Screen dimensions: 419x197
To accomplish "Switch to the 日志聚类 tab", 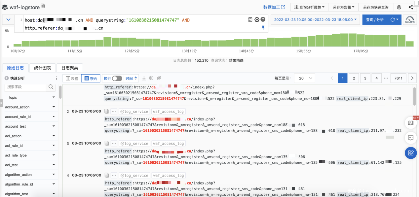I will click(70, 68).
